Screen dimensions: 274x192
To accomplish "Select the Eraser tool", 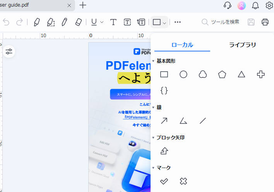I will 79,22.
